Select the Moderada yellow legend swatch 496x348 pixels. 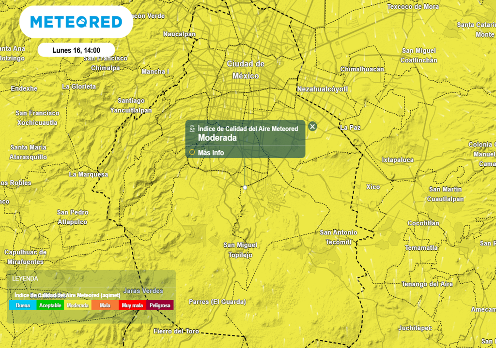[77, 305]
